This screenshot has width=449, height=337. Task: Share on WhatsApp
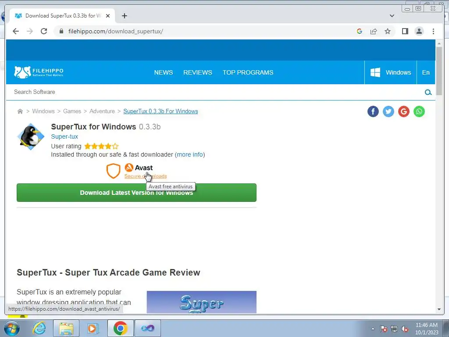click(x=419, y=111)
